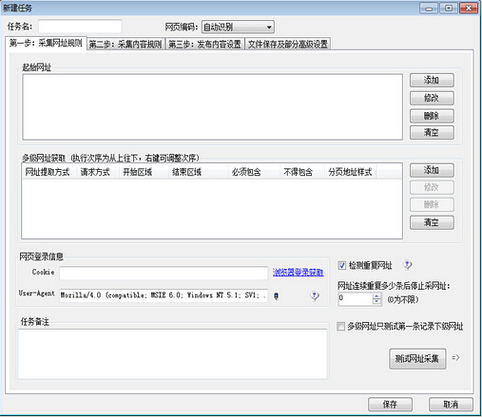Toggle the 检测重复网址 checkbox

[x=342, y=265]
